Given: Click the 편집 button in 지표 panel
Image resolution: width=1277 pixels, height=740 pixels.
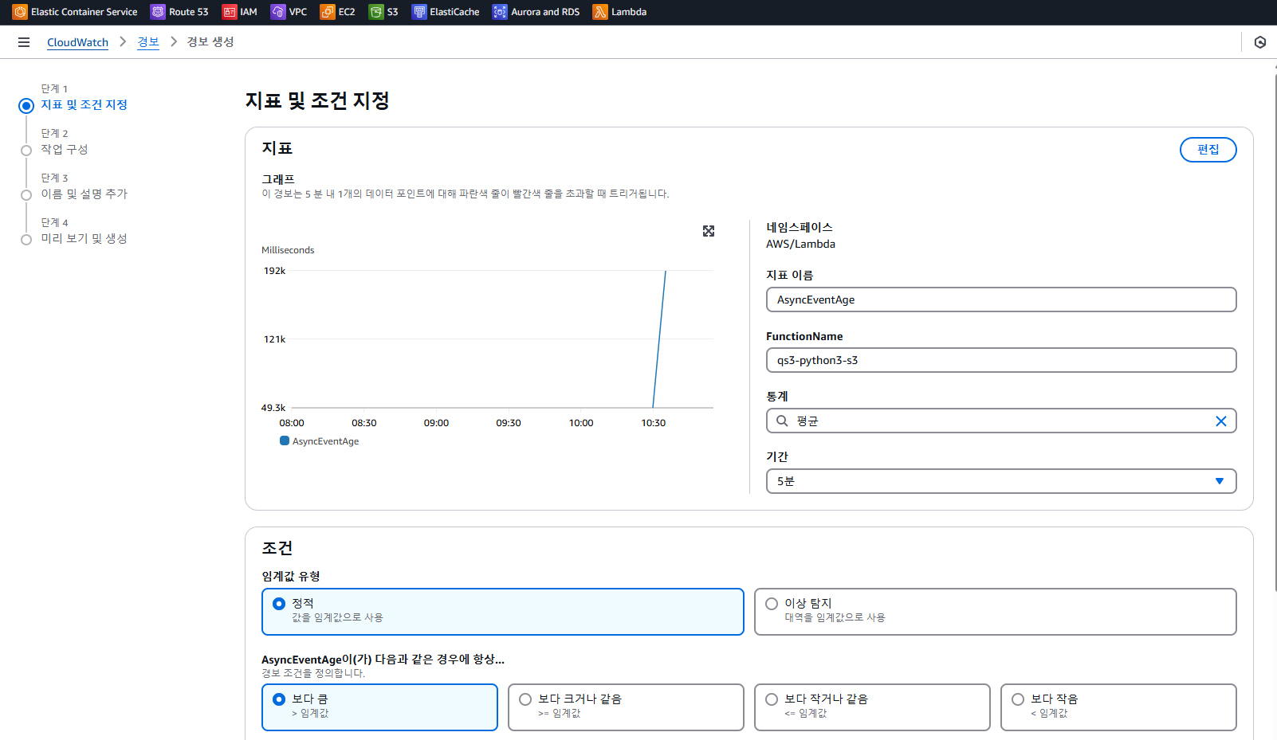Looking at the screenshot, I should 1208,150.
